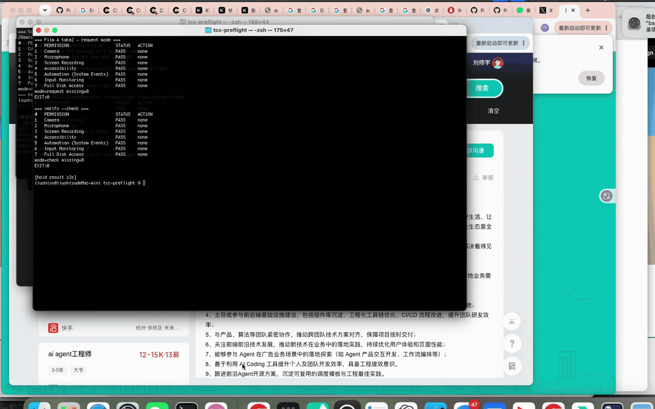
Task: Click the front terminal's folder title icon
Action: coord(208,30)
